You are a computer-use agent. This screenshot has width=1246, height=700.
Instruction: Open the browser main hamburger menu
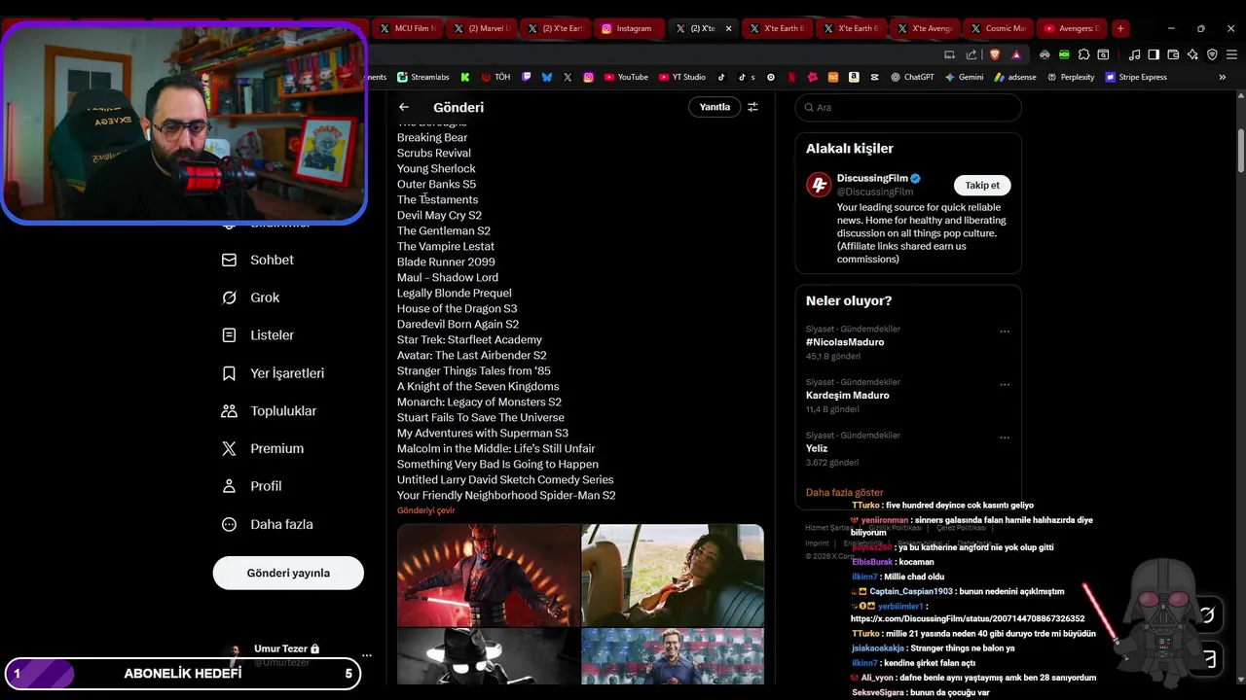(1231, 54)
